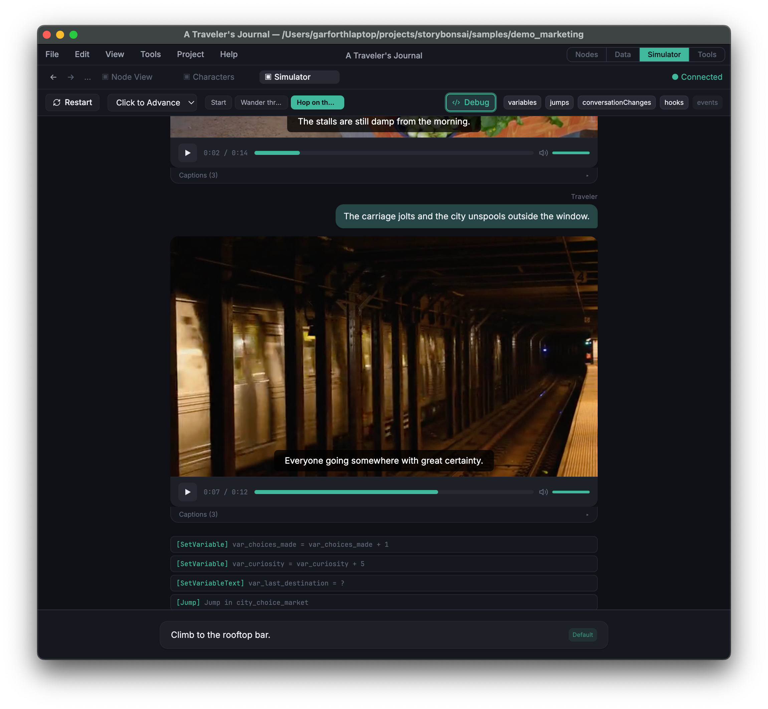
Task: Jump to the Start breadcrumb
Action: [x=218, y=102]
